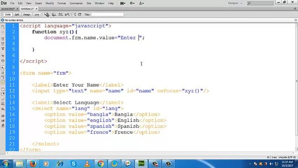This screenshot has width=298, height=168.
Task: Open the View menu
Action: click(29, 3)
